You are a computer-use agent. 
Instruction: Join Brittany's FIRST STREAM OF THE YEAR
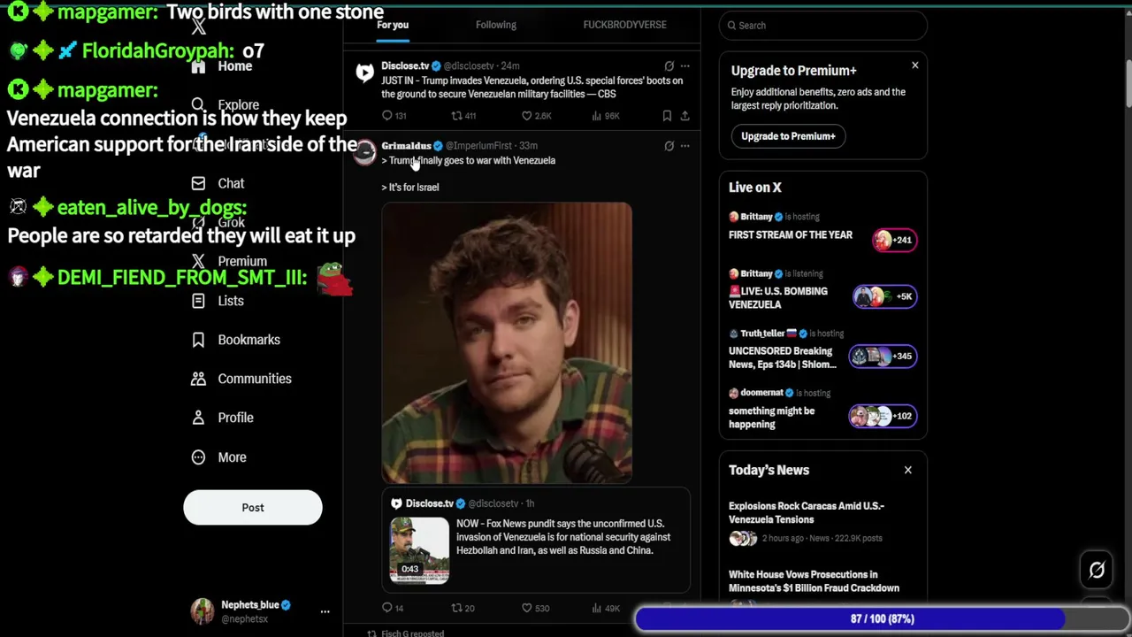tap(791, 235)
